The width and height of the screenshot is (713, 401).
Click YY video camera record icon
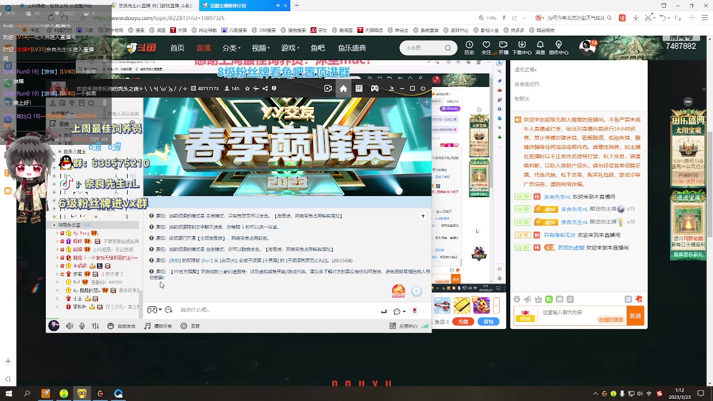(x=328, y=89)
